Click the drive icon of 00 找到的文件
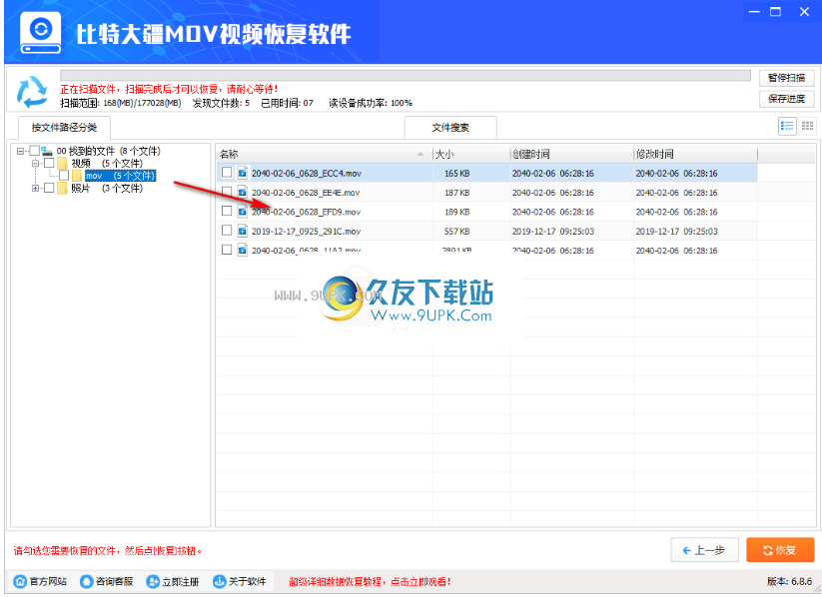 pos(47,151)
